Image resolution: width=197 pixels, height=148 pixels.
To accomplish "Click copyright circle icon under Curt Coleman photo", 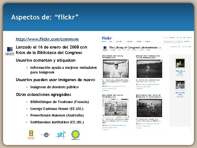I will (x=139, y=124).
